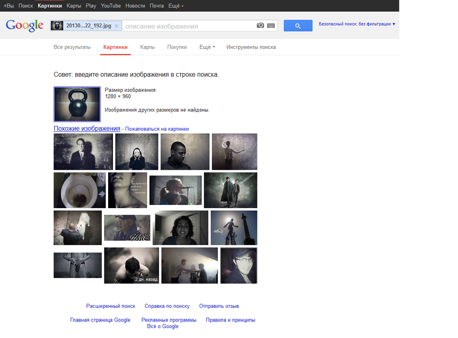Switch to the Картинки results tab
The height and width of the screenshot is (338, 458).
pos(115,47)
